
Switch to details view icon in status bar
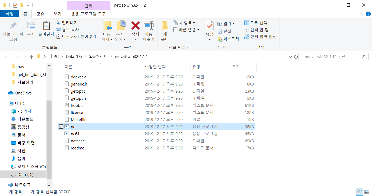click(x=359, y=192)
